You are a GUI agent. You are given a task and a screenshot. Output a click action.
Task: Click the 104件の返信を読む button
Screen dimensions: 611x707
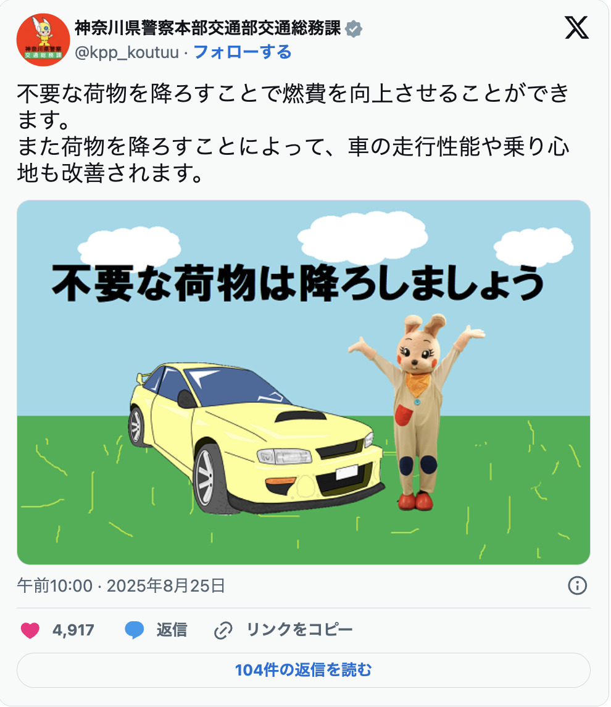(304, 670)
